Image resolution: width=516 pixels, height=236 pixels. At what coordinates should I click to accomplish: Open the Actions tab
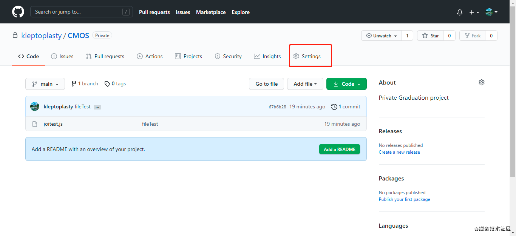tap(150, 56)
